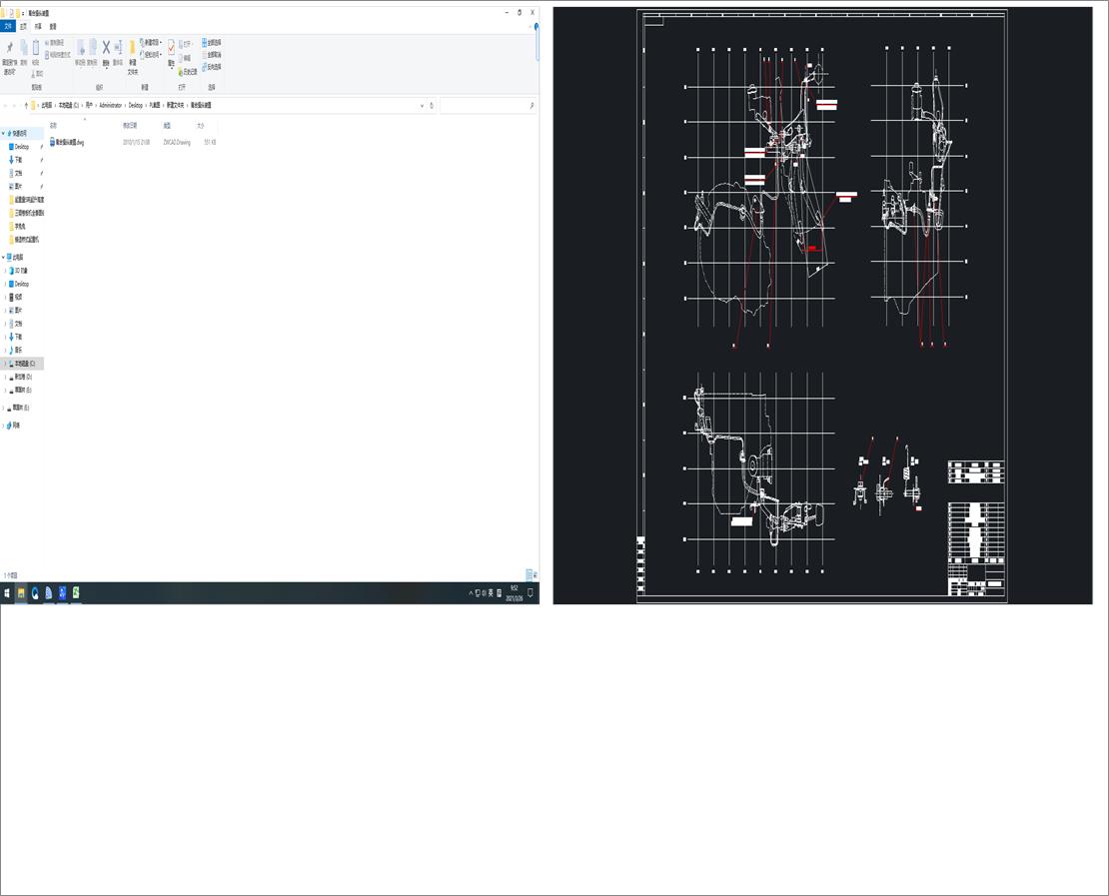This screenshot has width=1109, height=896.
Task: Open the address bar history dropdown
Action: pos(422,105)
